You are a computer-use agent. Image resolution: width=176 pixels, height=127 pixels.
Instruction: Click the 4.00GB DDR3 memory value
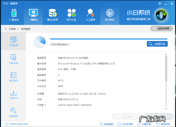click(x=75, y=105)
